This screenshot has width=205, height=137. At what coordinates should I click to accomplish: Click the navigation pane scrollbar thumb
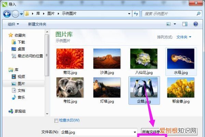point(47,55)
